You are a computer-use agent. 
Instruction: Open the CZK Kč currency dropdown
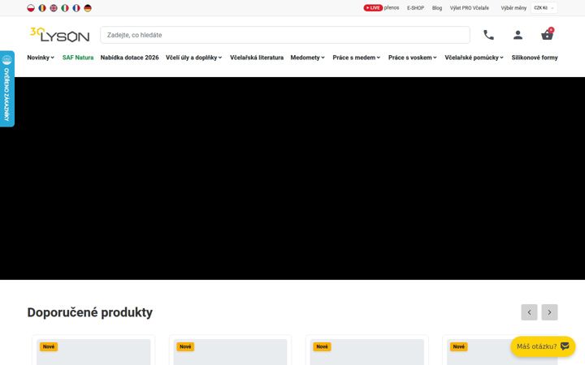click(x=544, y=8)
